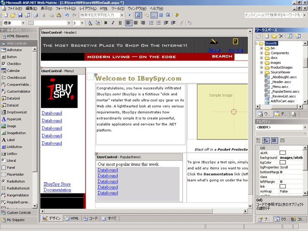Switch to the すべて view tab
Image resolution: width=308 pixels, height=231 pixels.
109,218
